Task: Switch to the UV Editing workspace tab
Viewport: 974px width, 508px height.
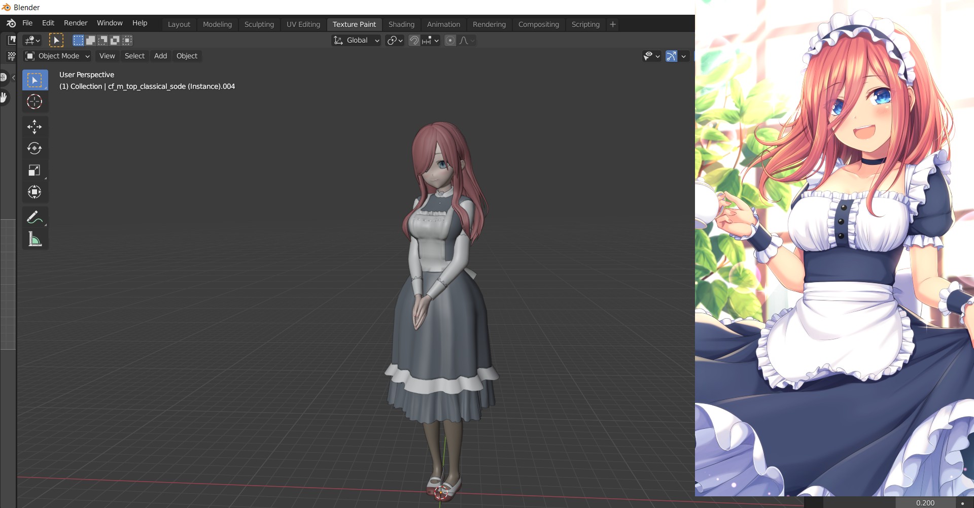Action: pos(303,24)
